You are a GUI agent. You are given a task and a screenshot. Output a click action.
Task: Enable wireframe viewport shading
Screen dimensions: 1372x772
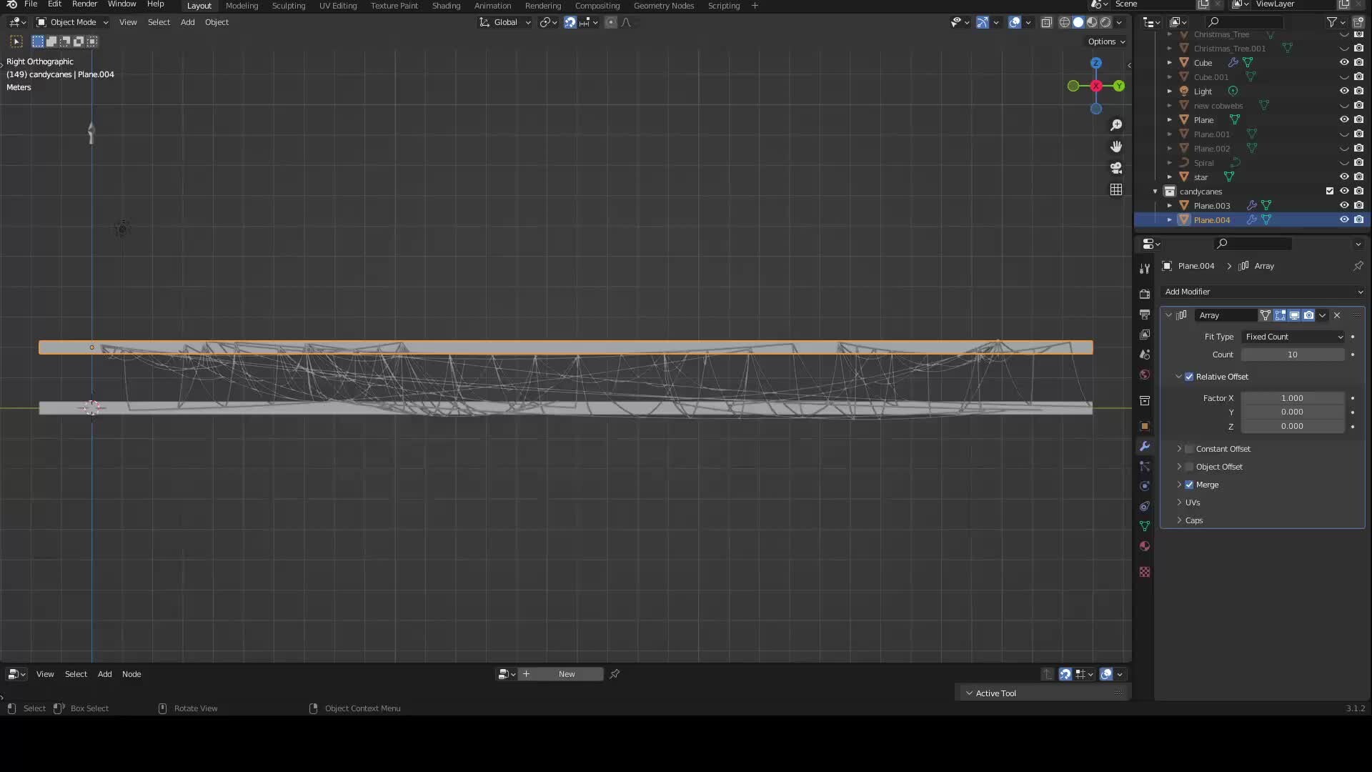tap(1064, 22)
